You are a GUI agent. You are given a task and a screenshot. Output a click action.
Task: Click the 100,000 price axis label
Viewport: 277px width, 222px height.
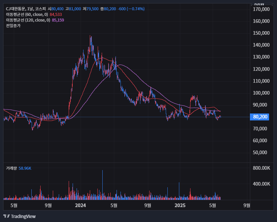(261, 93)
